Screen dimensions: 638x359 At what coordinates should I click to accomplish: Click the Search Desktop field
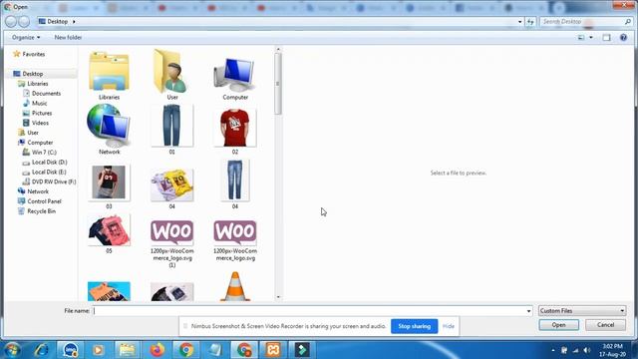coord(582,22)
